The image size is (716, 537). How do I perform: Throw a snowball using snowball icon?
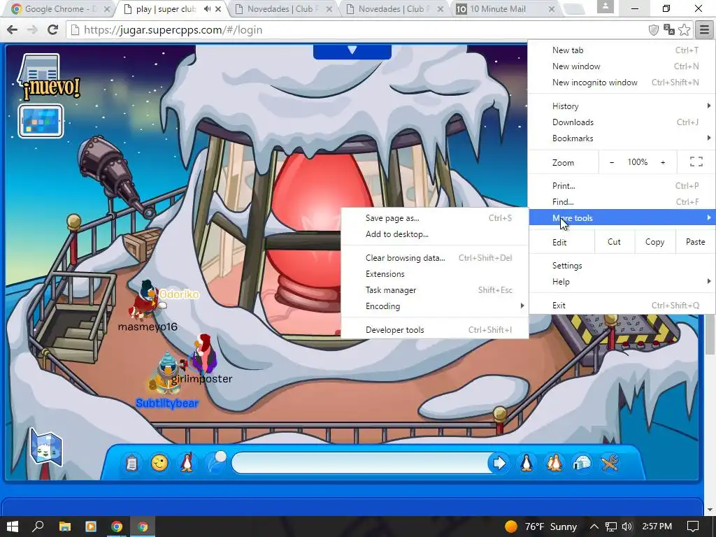coord(215,461)
